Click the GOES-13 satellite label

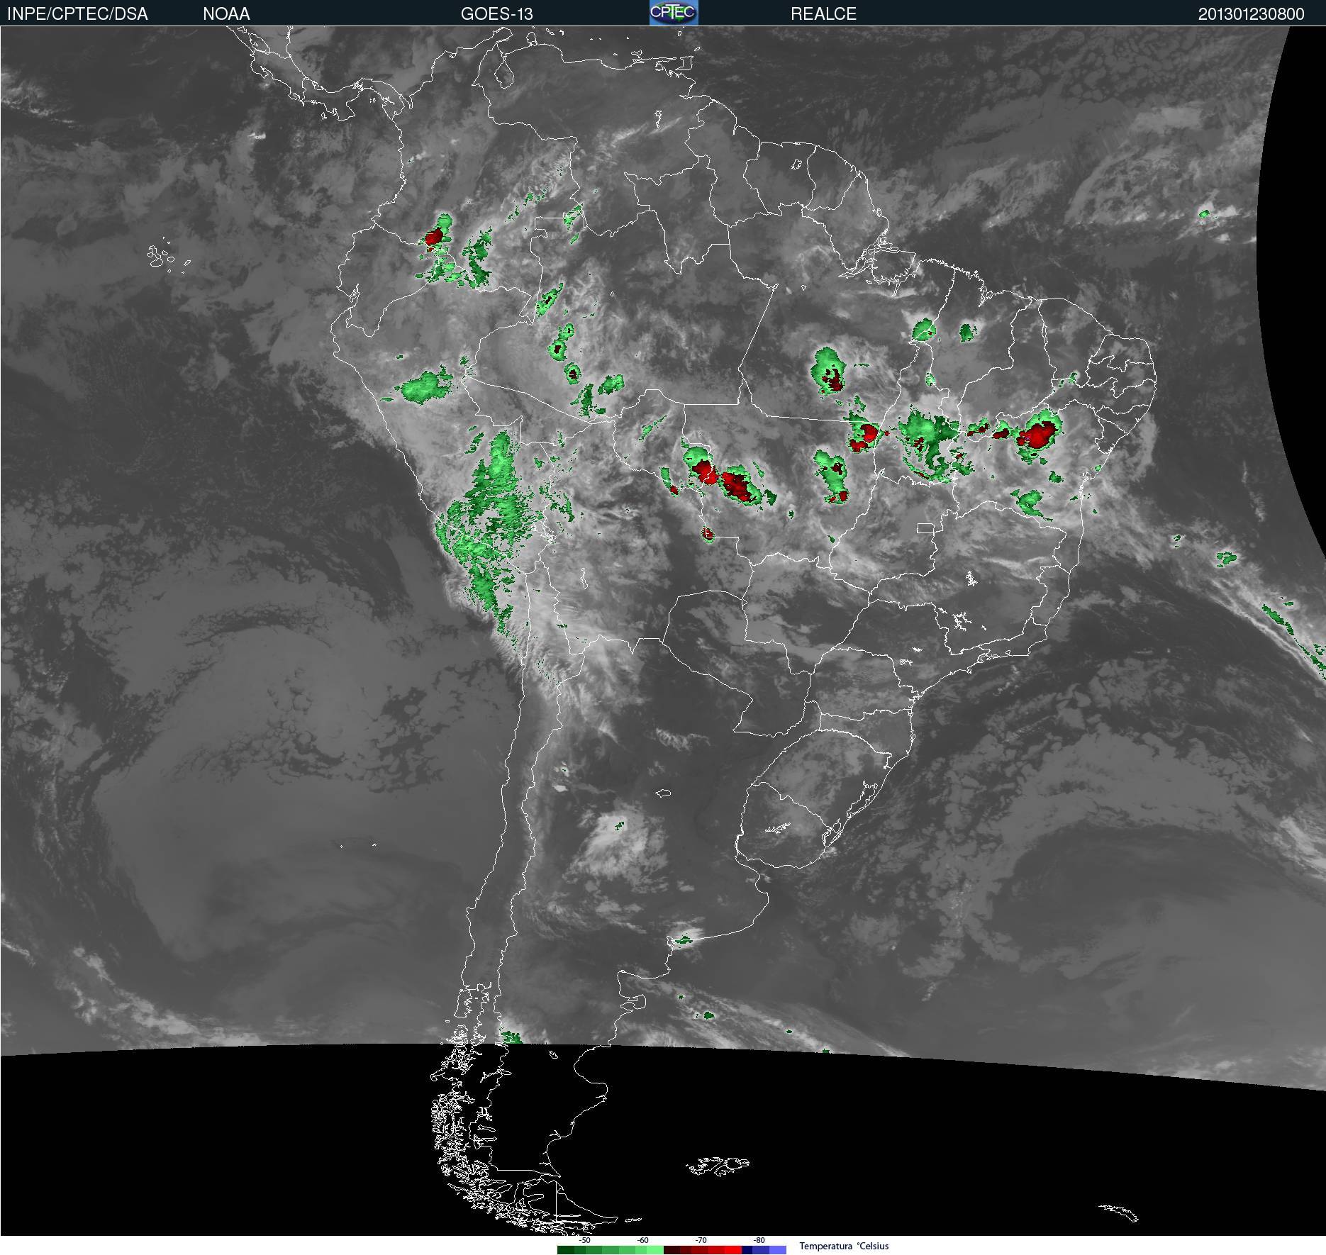496,14
